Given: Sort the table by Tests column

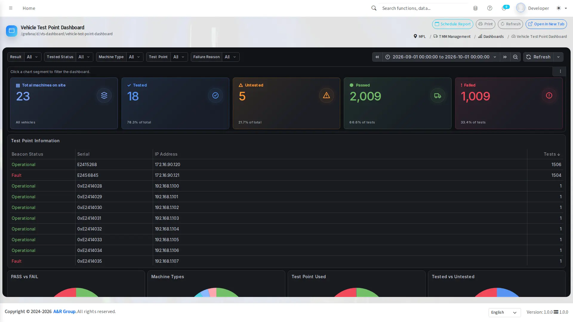Looking at the screenshot, I should pos(552,154).
